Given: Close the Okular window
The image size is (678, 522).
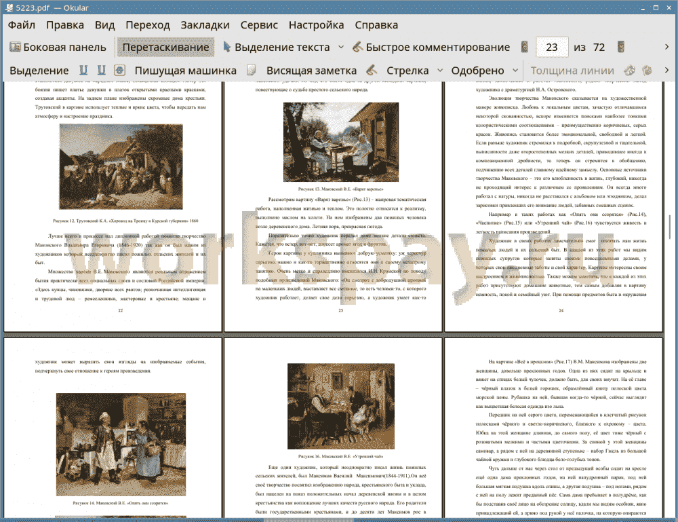Looking at the screenshot, I should click(x=669, y=7).
